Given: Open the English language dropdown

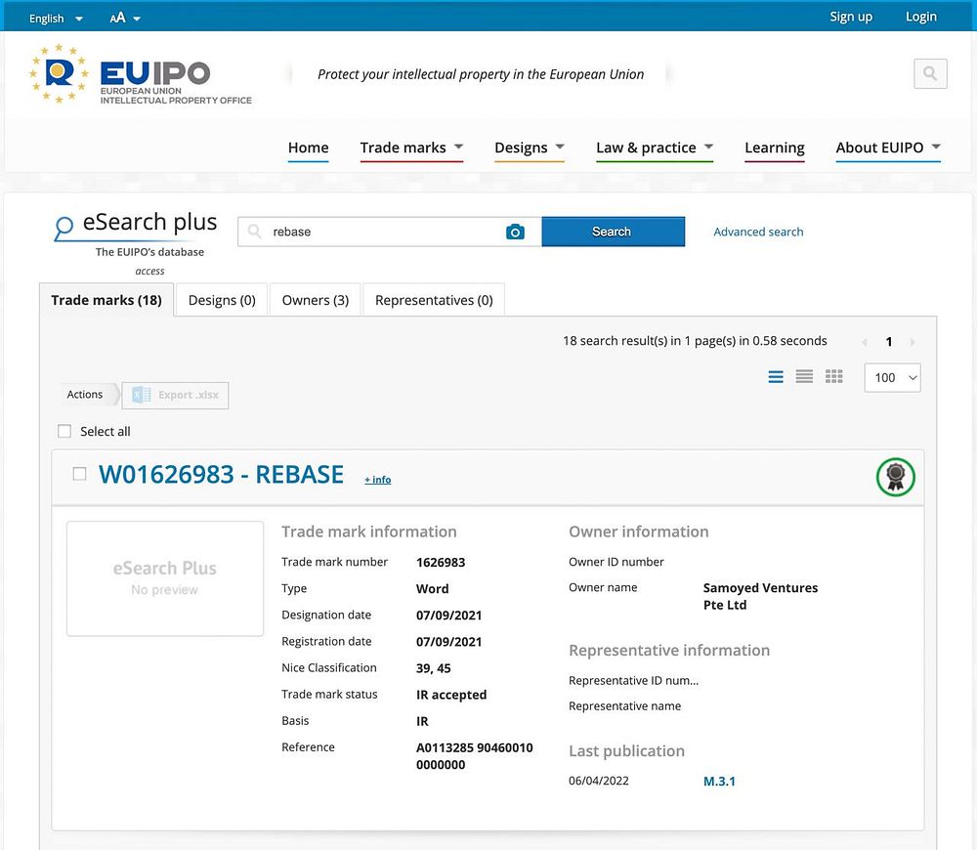Looking at the screenshot, I should tap(56, 18).
